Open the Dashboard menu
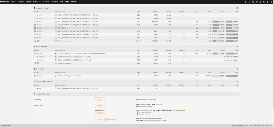Viewport: 274px width, 127px height. point(5,2)
